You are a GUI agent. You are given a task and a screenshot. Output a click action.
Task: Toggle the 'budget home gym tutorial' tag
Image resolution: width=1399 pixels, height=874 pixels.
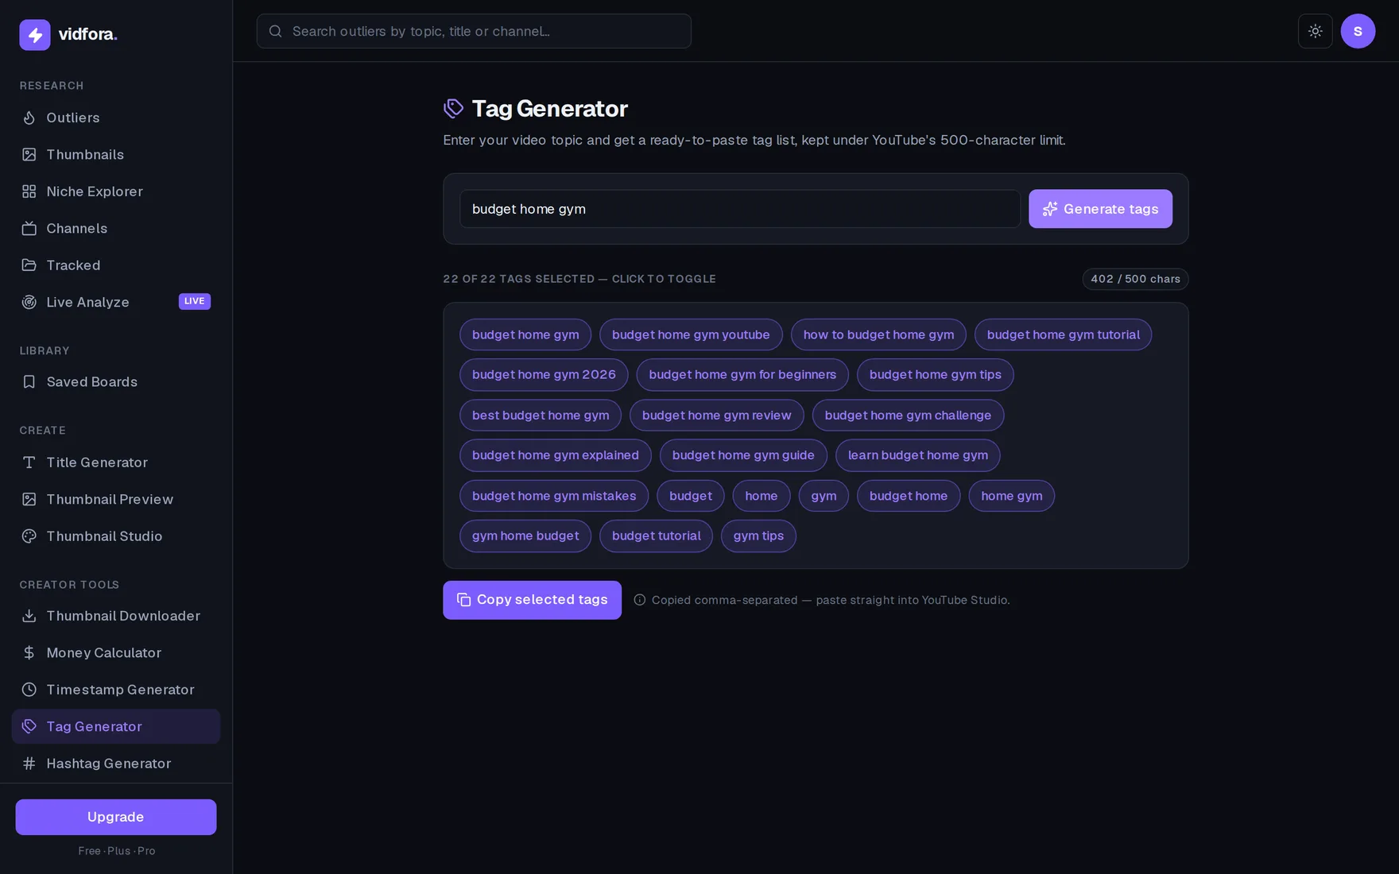point(1063,335)
